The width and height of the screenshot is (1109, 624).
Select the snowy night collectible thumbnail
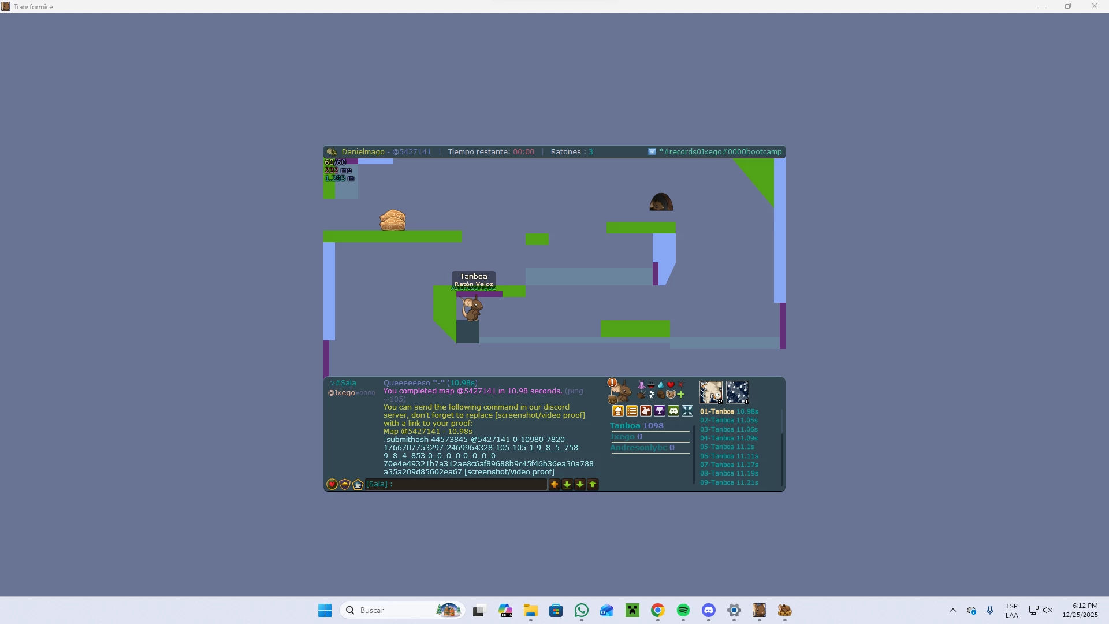click(x=738, y=392)
